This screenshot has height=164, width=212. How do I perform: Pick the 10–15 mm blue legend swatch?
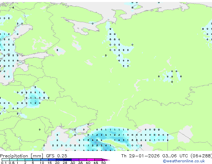(x=44, y=160)
